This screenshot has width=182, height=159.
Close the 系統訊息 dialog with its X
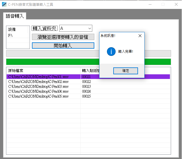pos(140,36)
